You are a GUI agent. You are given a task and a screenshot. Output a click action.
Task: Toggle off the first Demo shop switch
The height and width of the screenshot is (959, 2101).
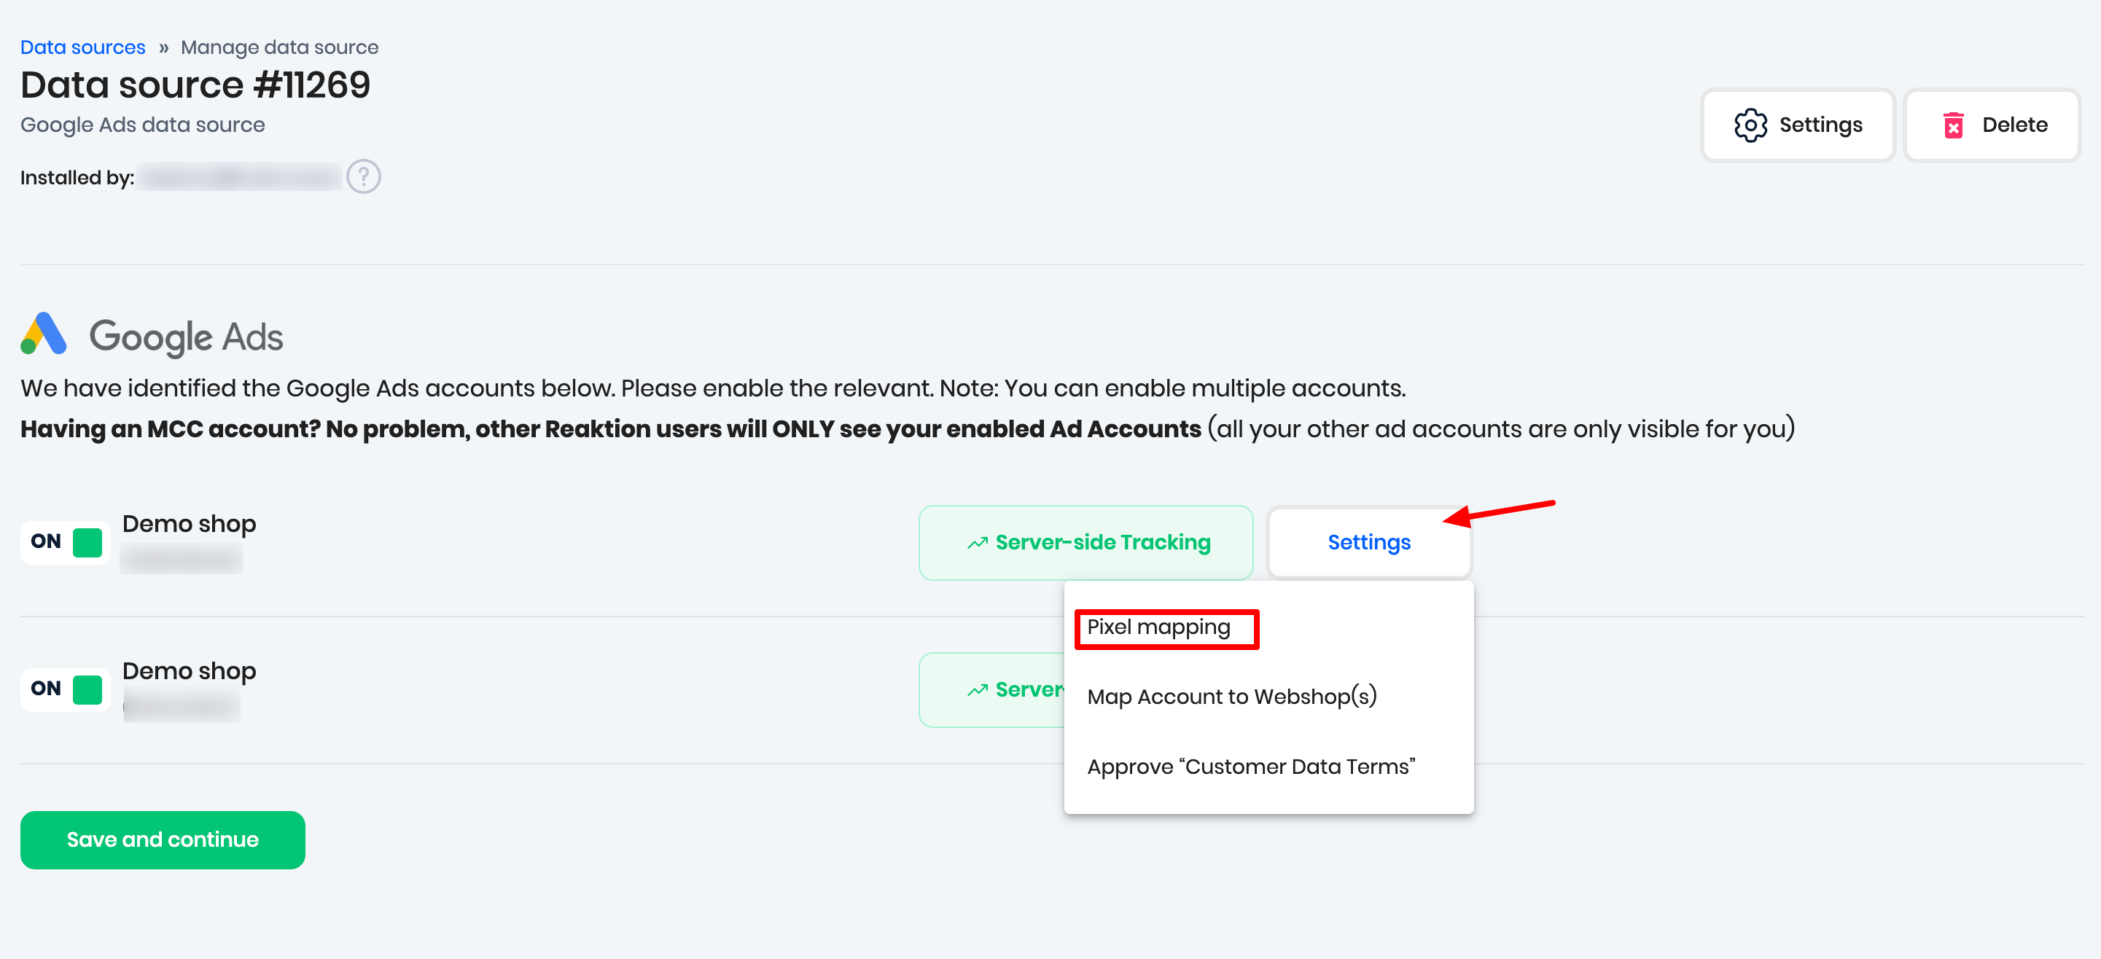tap(66, 542)
